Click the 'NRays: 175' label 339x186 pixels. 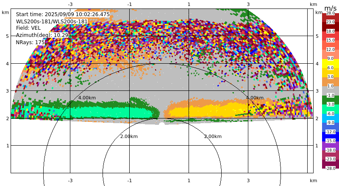[30, 42]
